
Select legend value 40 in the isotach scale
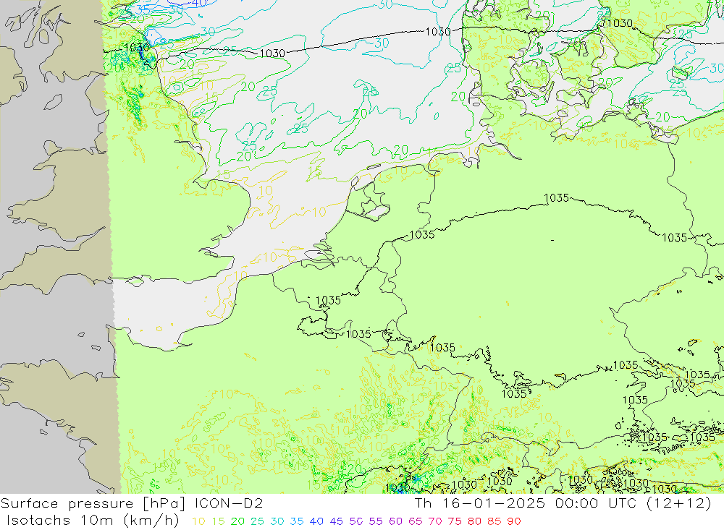click(316, 521)
